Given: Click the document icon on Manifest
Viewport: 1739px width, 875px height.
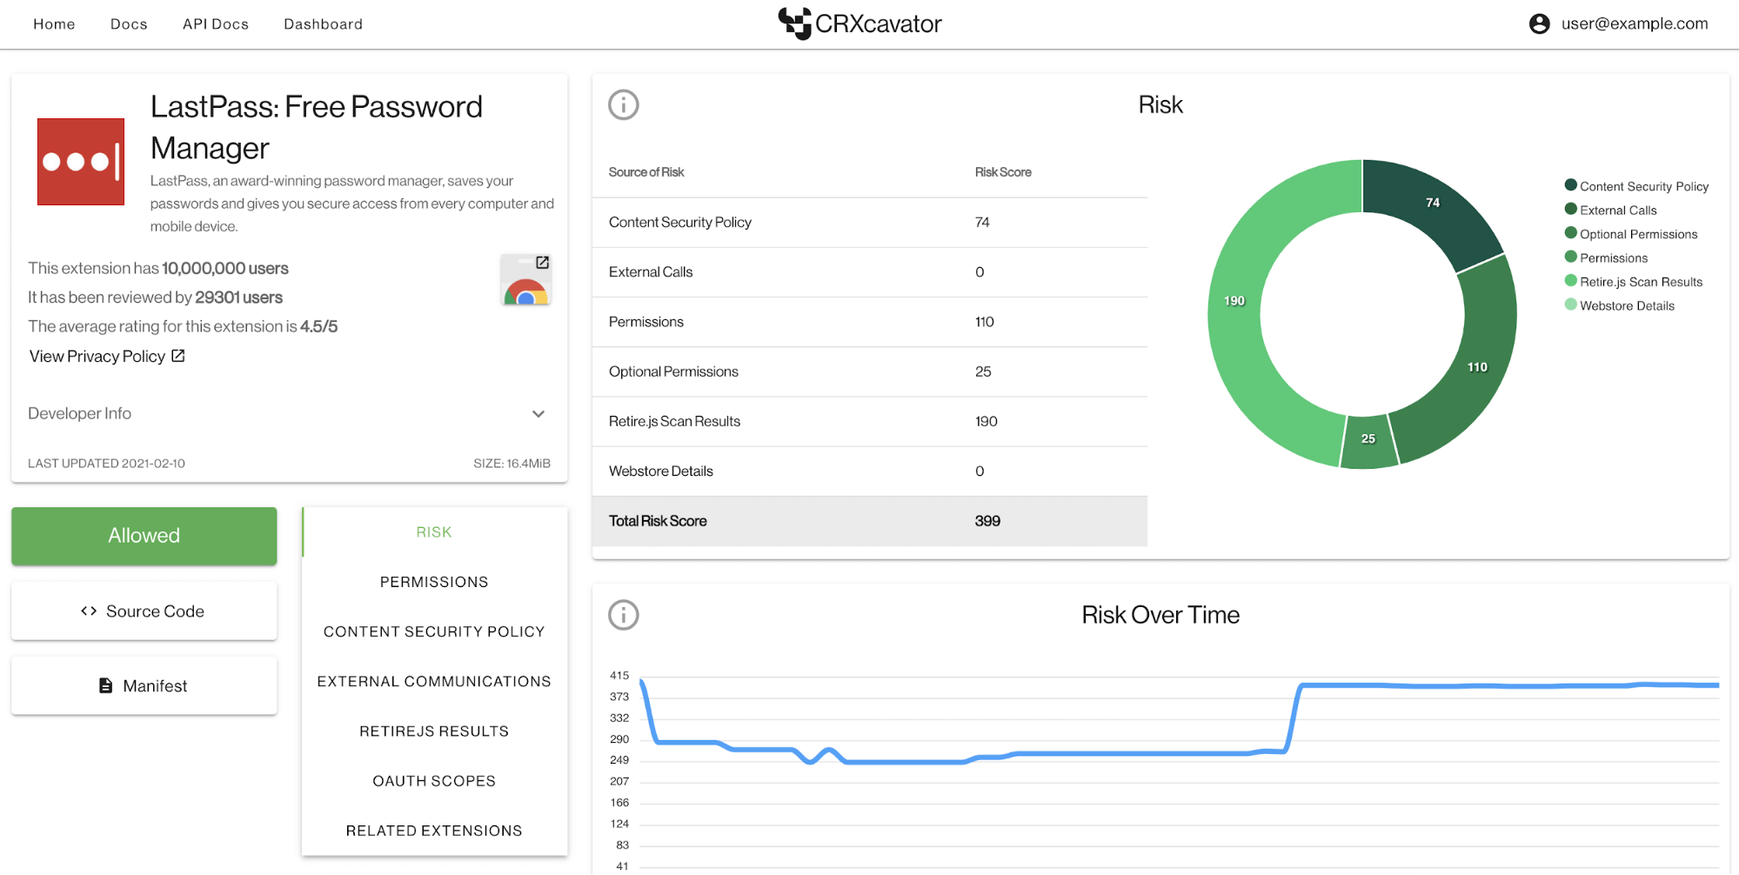Looking at the screenshot, I should (105, 685).
